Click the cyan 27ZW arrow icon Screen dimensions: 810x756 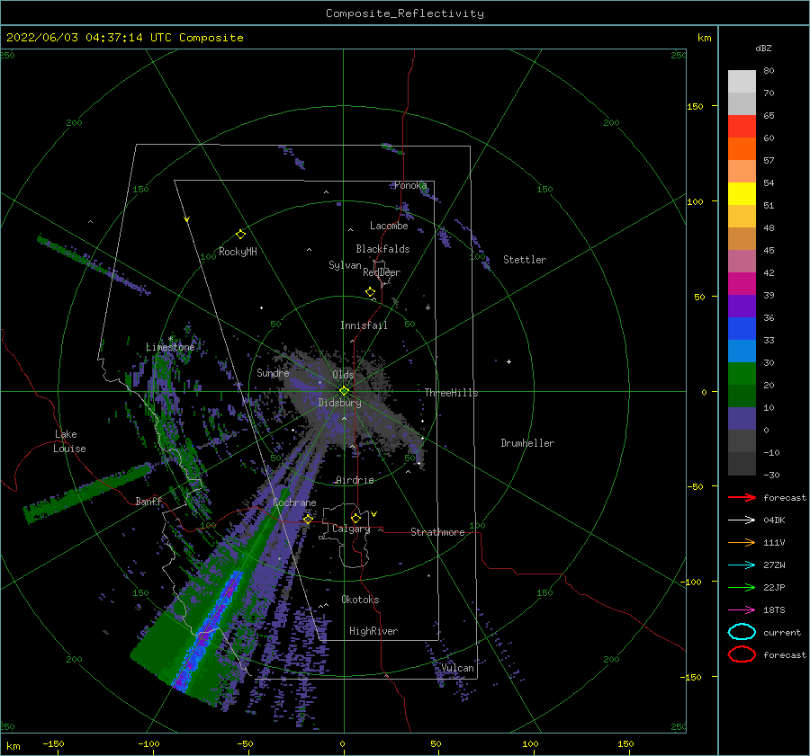click(742, 565)
